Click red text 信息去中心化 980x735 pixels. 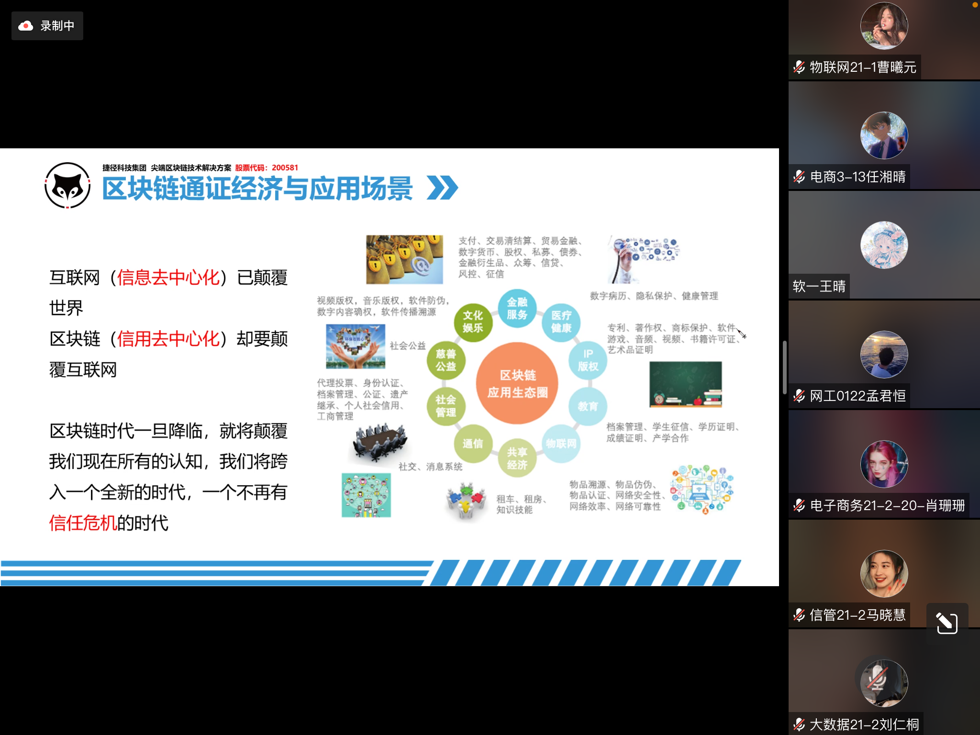pyautogui.click(x=168, y=278)
